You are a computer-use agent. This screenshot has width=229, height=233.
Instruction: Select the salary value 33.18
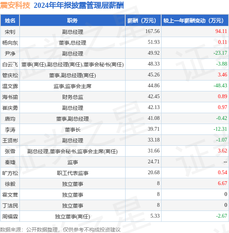pyautogui.click(x=154, y=140)
